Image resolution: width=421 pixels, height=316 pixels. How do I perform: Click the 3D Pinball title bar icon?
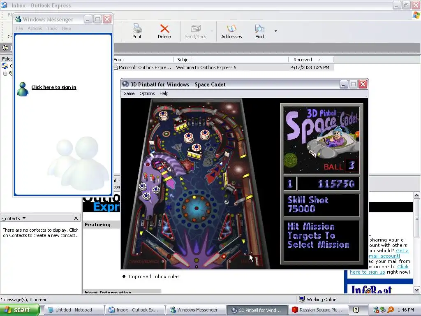pos(125,84)
